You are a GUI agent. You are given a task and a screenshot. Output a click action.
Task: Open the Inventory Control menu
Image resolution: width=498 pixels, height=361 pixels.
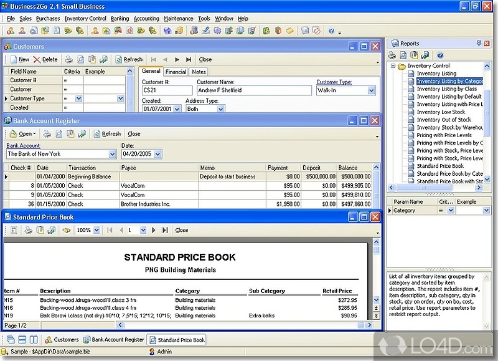point(85,19)
